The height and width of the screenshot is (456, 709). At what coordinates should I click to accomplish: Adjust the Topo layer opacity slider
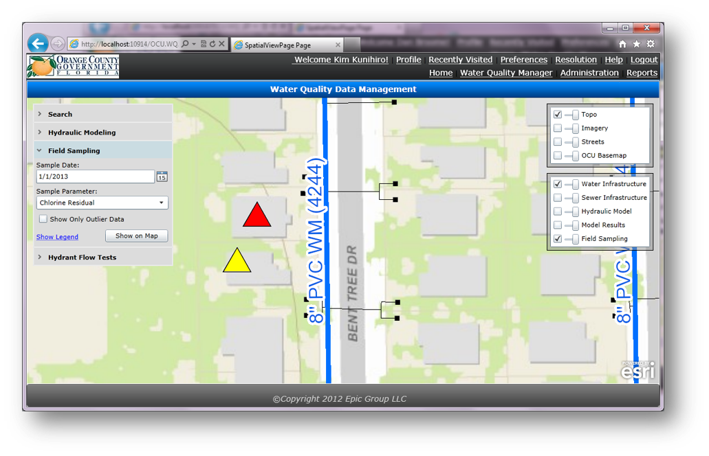point(572,115)
